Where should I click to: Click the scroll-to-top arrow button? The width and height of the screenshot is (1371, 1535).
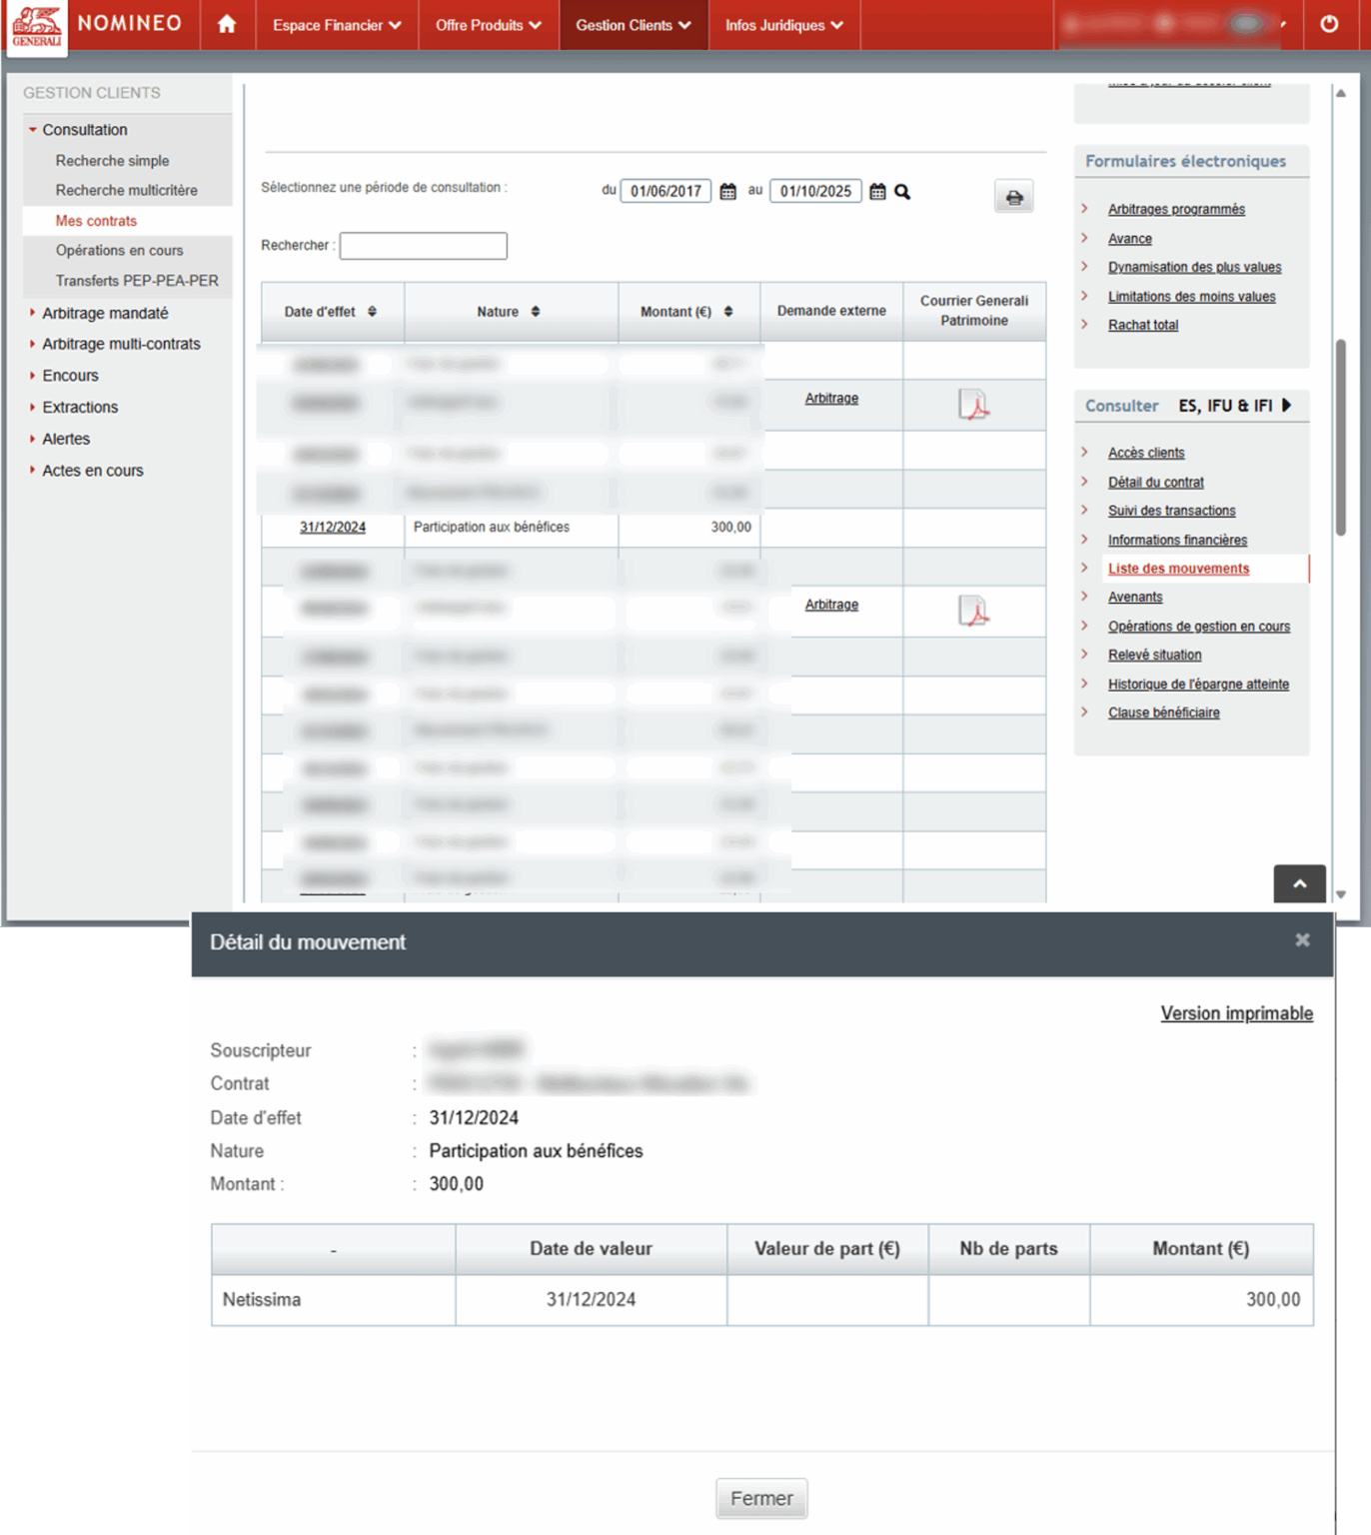pos(1299,883)
